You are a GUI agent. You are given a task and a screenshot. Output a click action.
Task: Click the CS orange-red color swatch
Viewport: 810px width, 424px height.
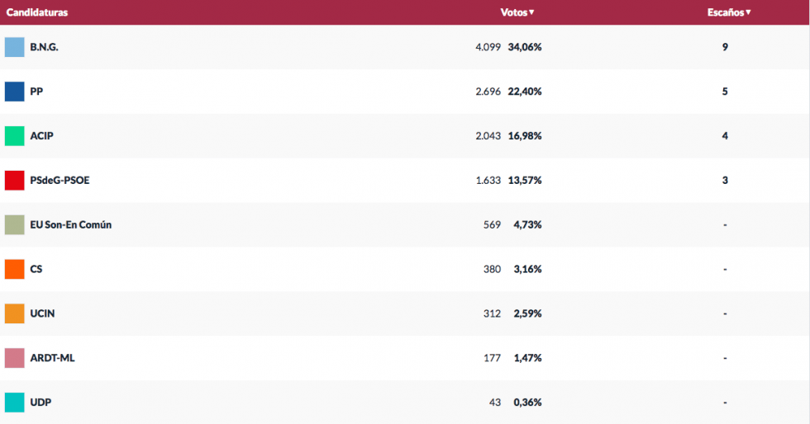pyautogui.click(x=14, y=270)
